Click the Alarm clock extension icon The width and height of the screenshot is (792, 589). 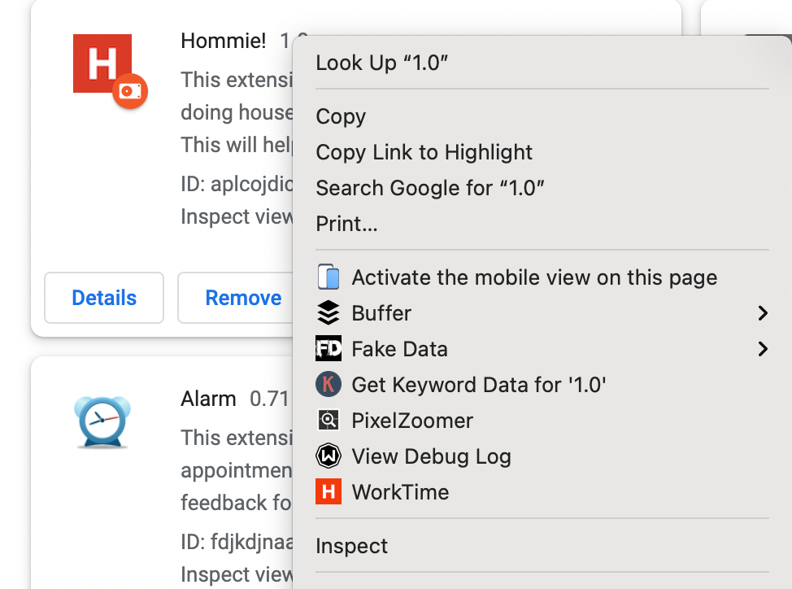click(x=101, y=421)
